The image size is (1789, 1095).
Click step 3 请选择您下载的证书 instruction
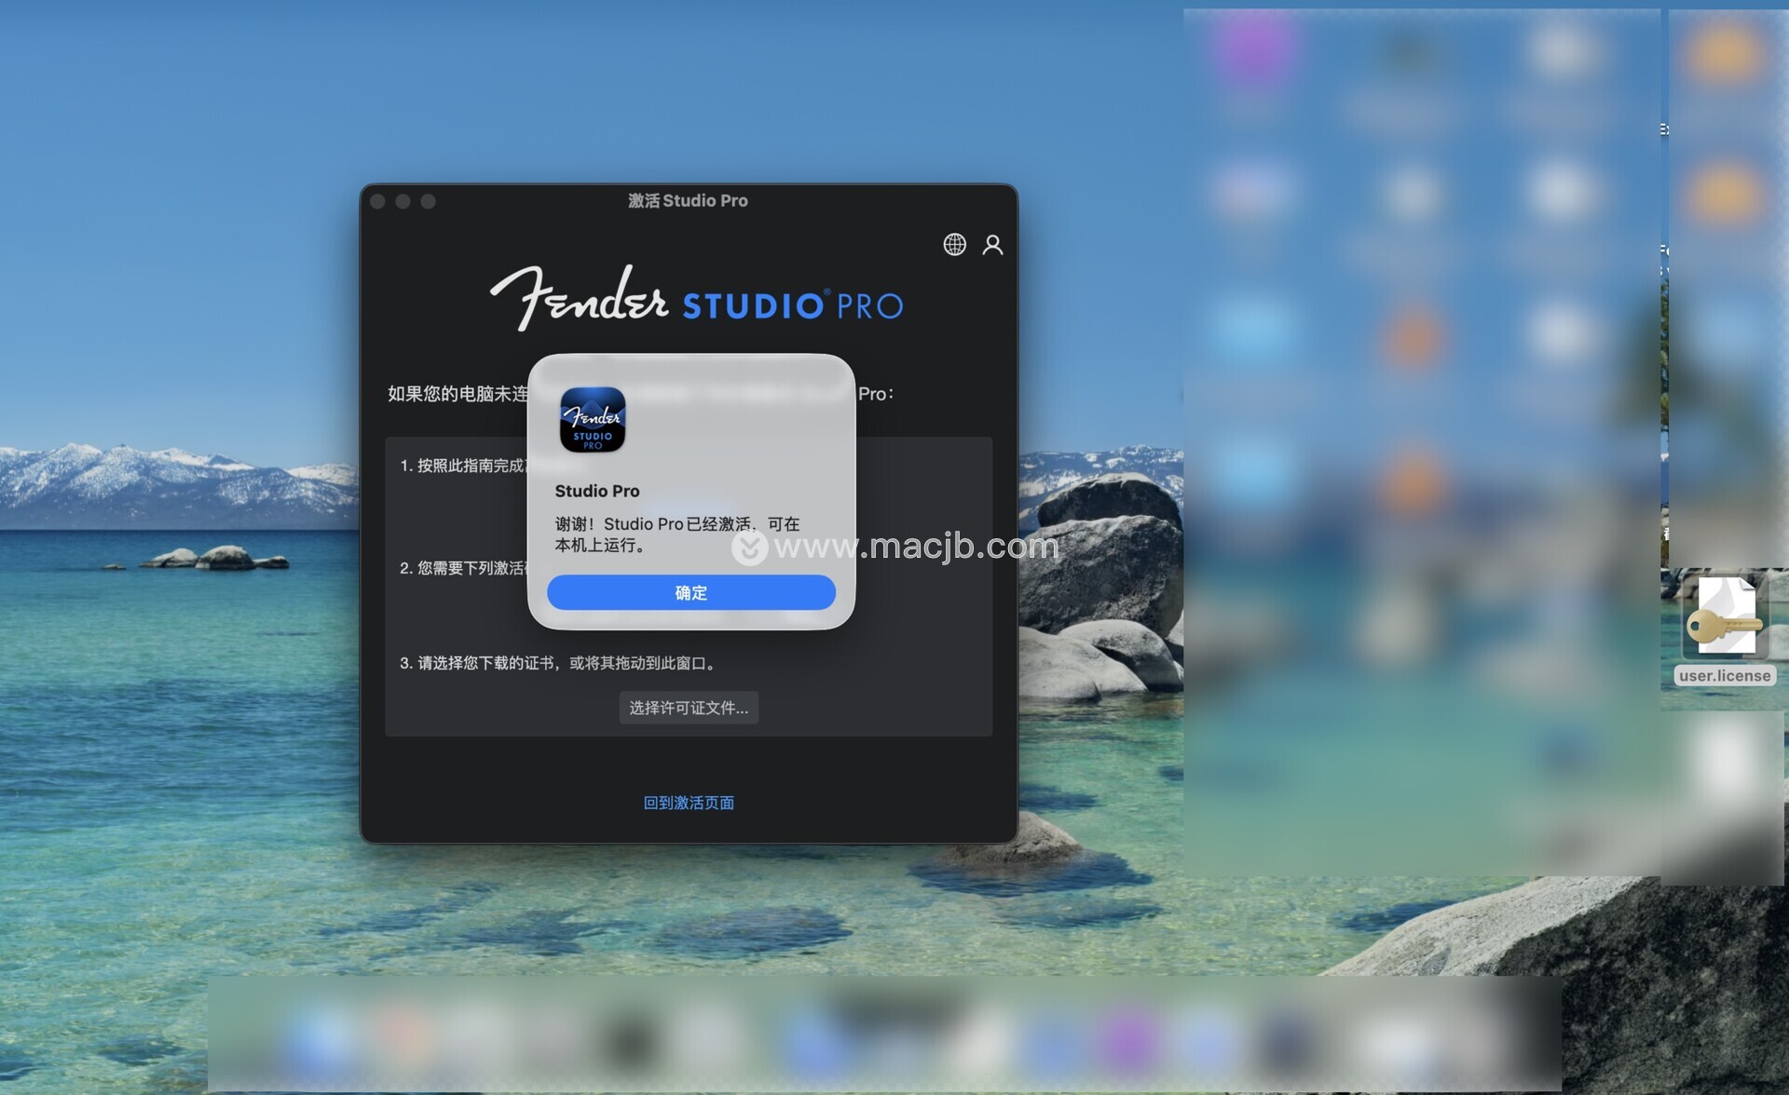coord(559,663)
